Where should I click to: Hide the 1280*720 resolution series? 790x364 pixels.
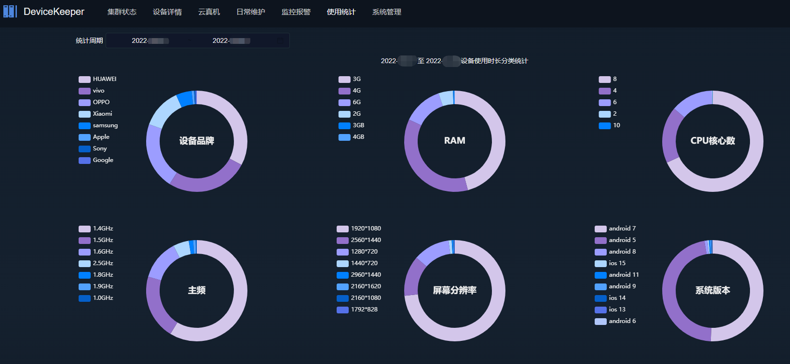357,252
